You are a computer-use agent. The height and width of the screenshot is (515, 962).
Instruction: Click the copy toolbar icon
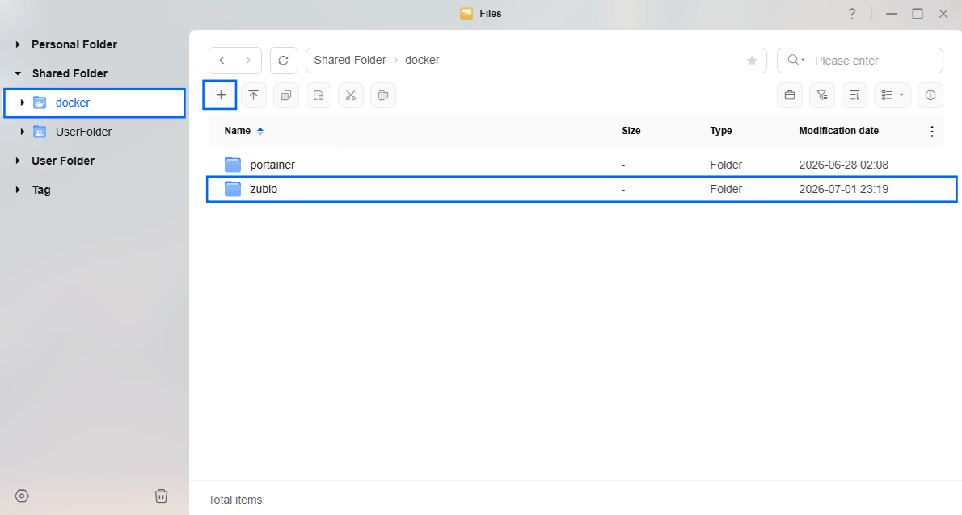[x=286, y=95]
